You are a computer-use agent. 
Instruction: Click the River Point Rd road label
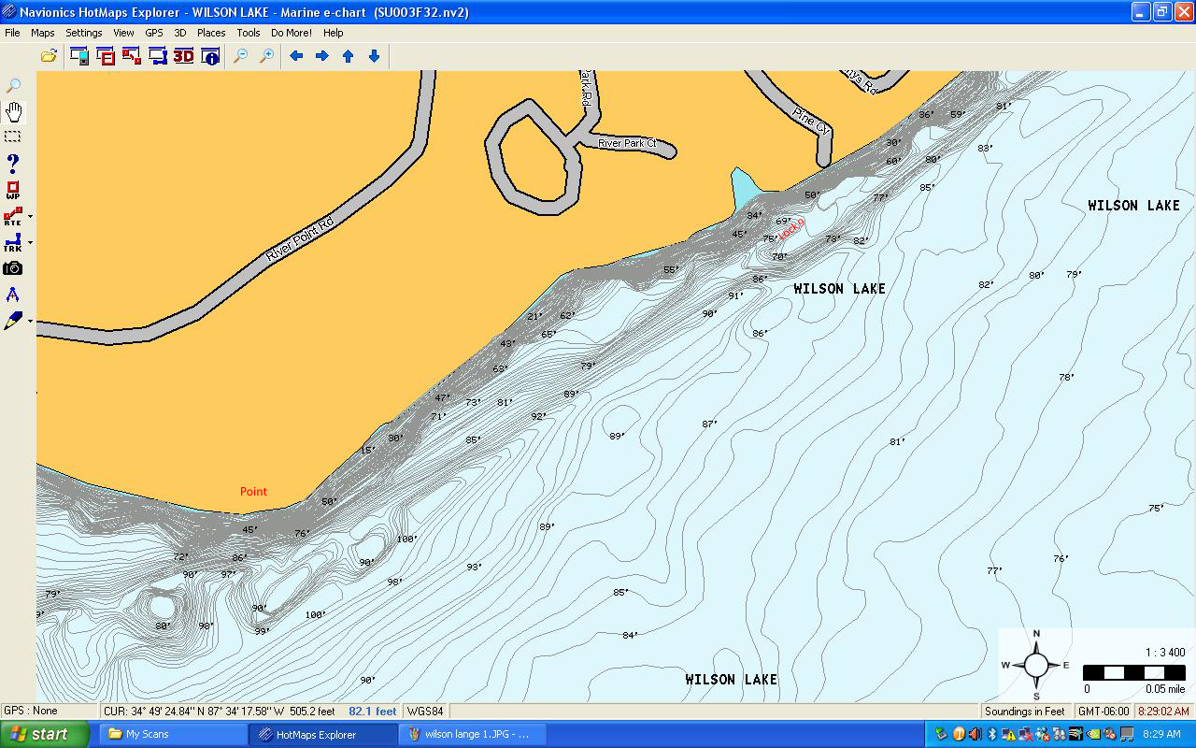point(299,239)
